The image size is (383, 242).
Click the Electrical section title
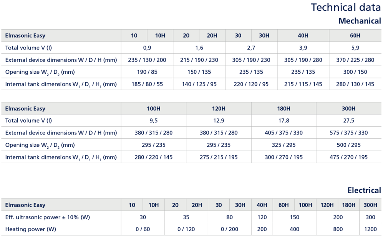pos(364,191)
